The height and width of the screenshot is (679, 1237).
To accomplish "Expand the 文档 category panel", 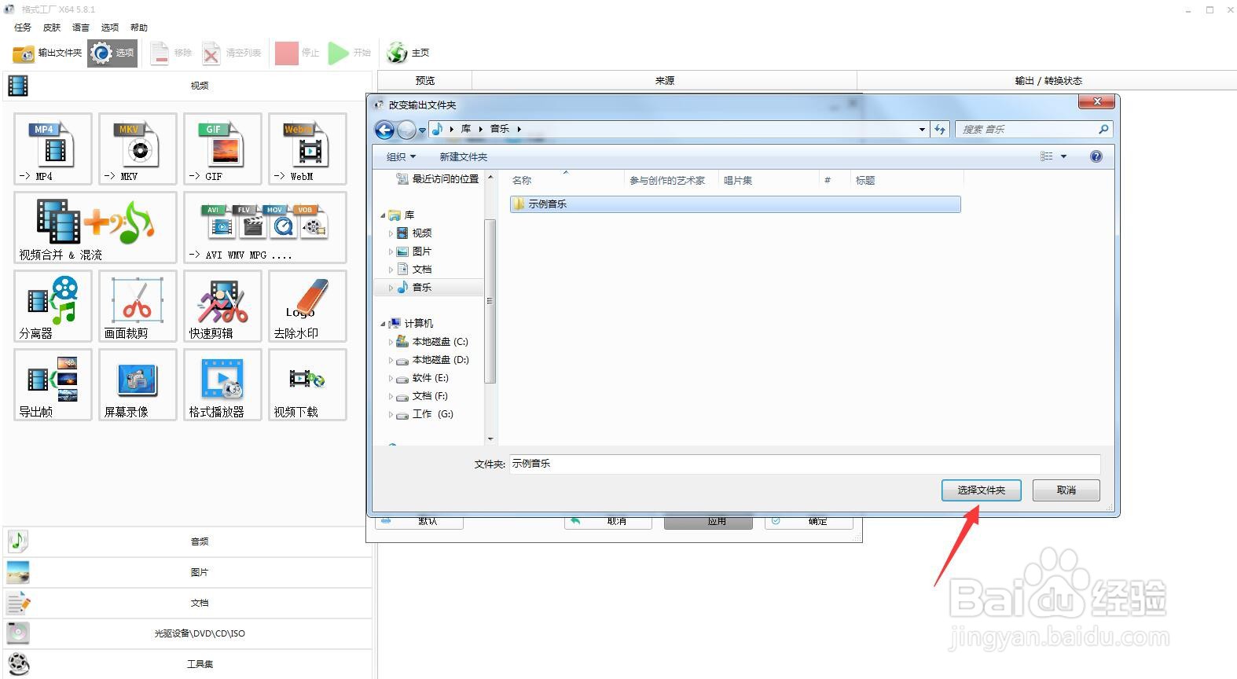I will [x=188, y=603].
